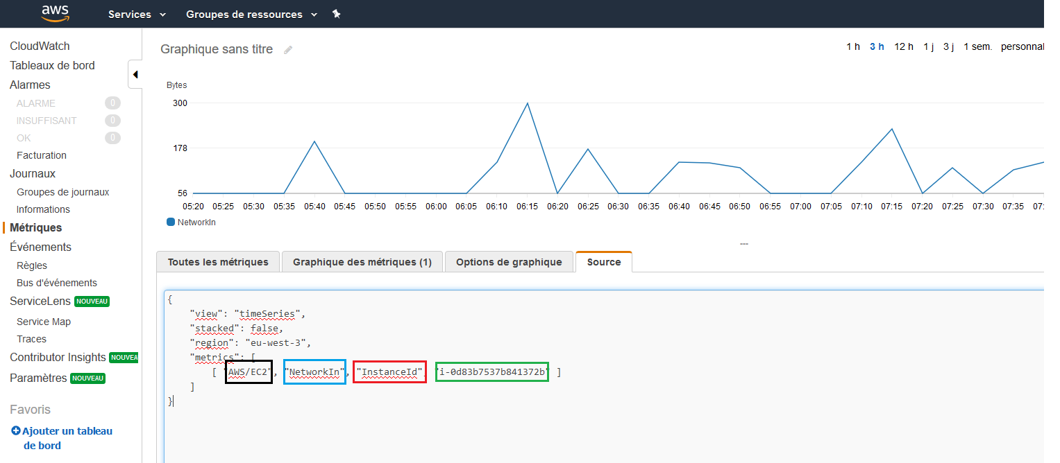Open the Journaux section

(x=33, y=173)
